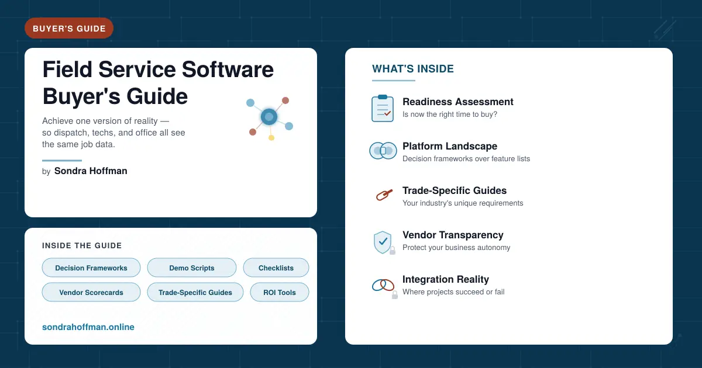The image size is (702, 368).
Task: Open the Decision Frameworks pill
Action: click(91, 268)
